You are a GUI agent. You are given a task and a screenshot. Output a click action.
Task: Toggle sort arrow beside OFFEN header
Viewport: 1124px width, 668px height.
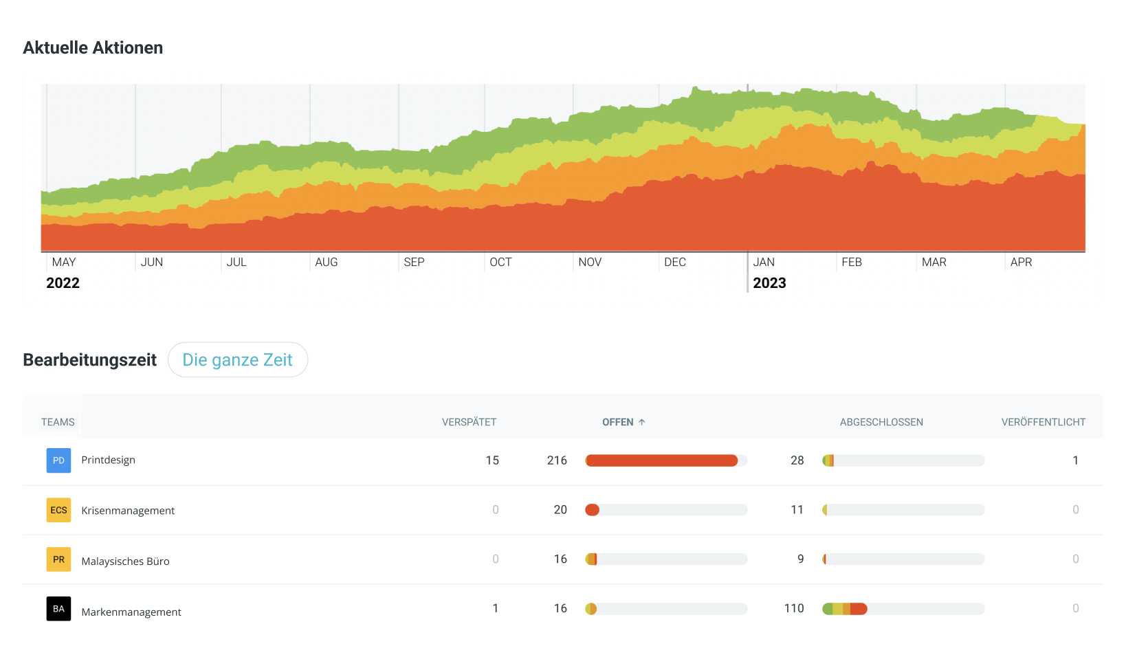tap(641, 422)
